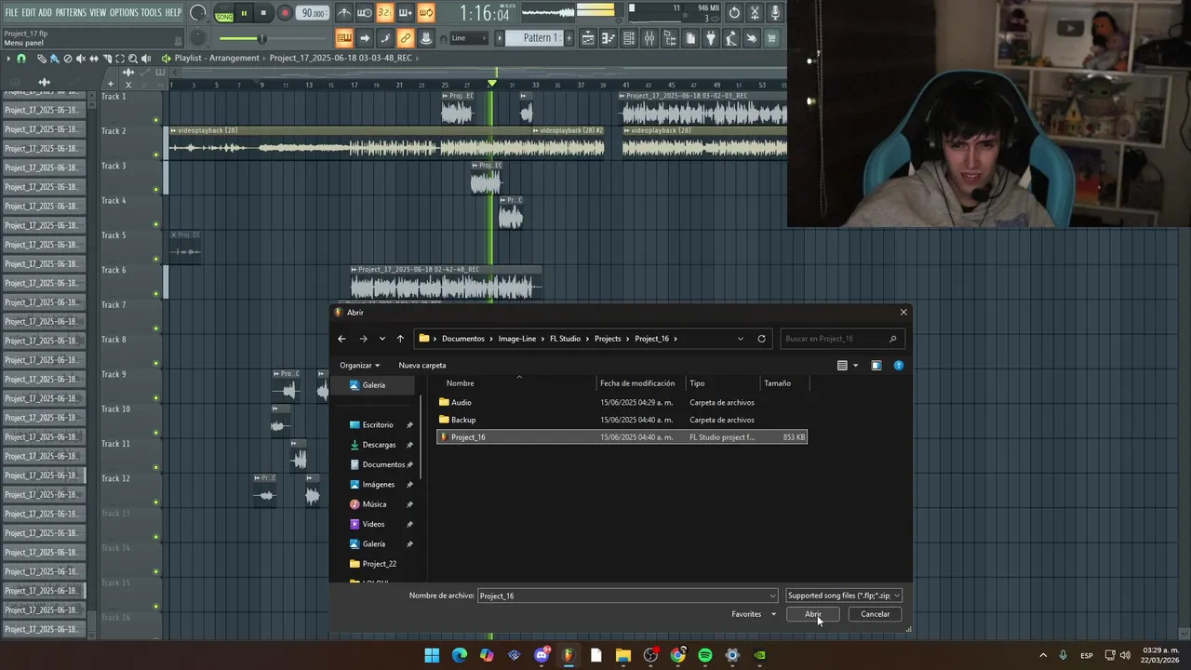Viewport: 1191px width, 670px height.
Task: Toggle Song/Pattern mode button
Action: pyautogui.click(x=224, y=13)
